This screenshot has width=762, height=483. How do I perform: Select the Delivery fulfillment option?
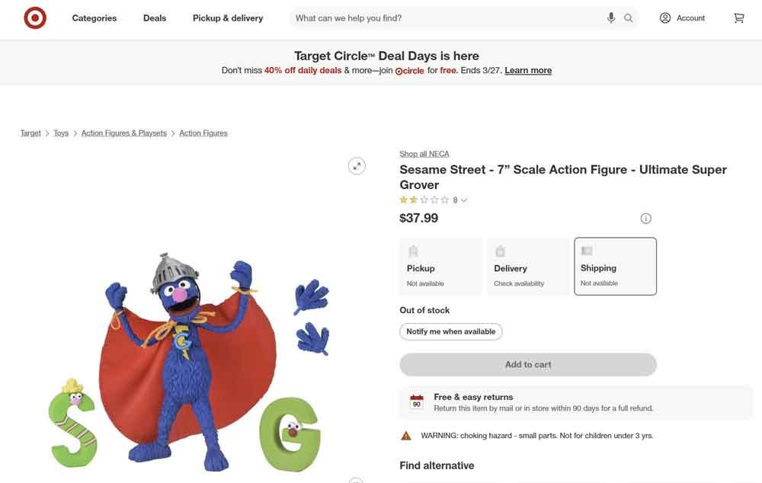pos(527,266)
